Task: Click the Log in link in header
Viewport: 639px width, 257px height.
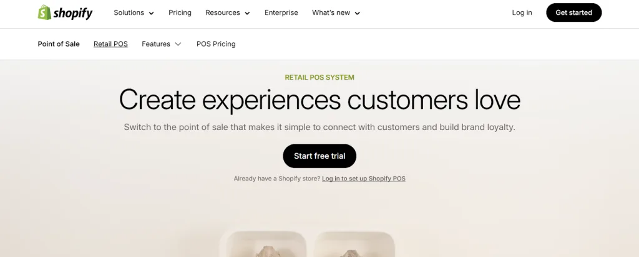Action: click(522, 12)
